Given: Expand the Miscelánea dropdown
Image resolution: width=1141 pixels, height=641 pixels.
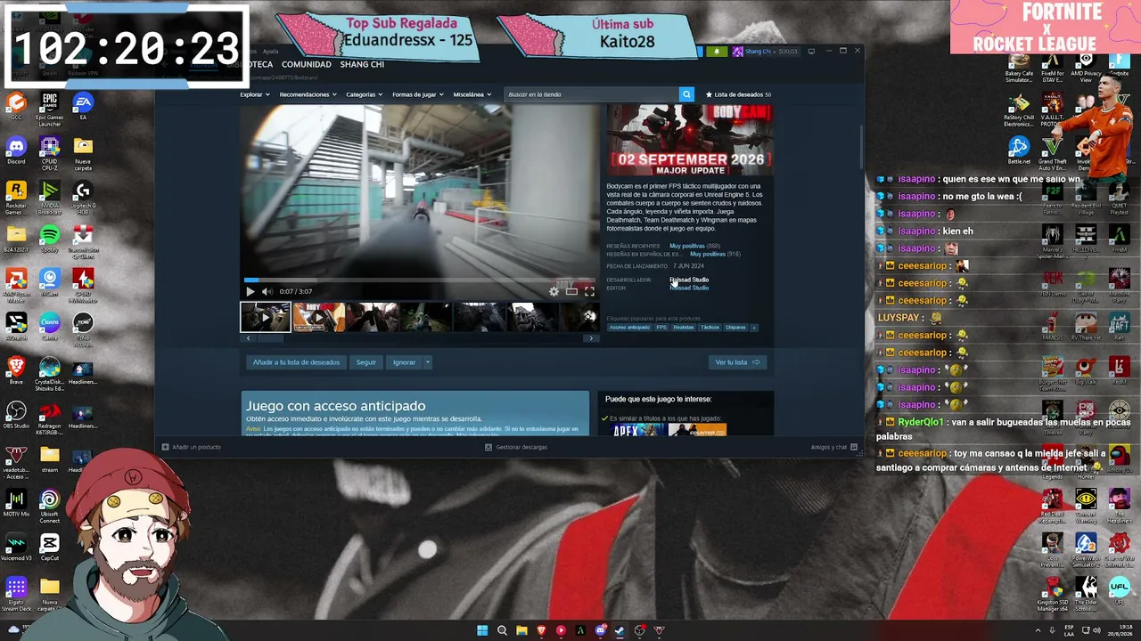Looking at the screenshot, I should point(472,94).
